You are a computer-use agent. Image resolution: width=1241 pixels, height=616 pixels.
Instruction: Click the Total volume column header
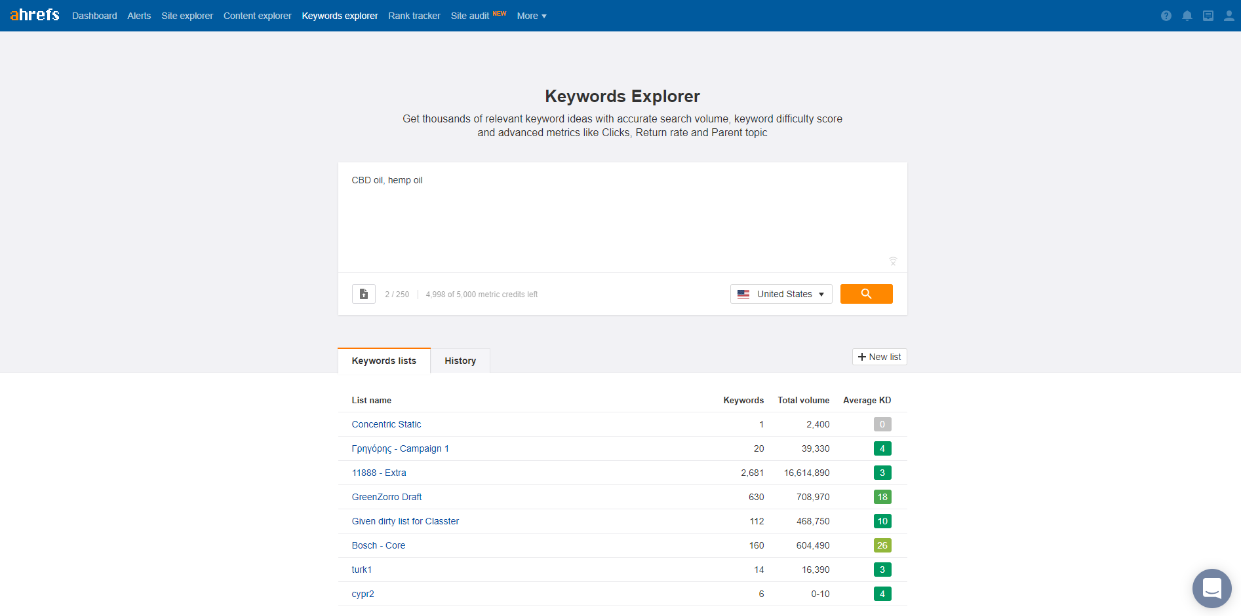click(x=803, y=400)
